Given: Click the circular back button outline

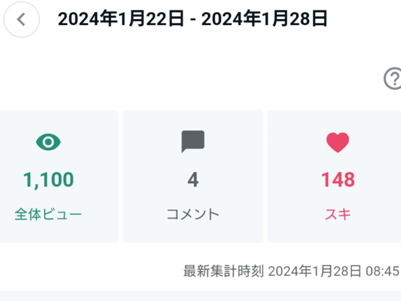Looking at the screenshot, I should (x=21, y=20).
